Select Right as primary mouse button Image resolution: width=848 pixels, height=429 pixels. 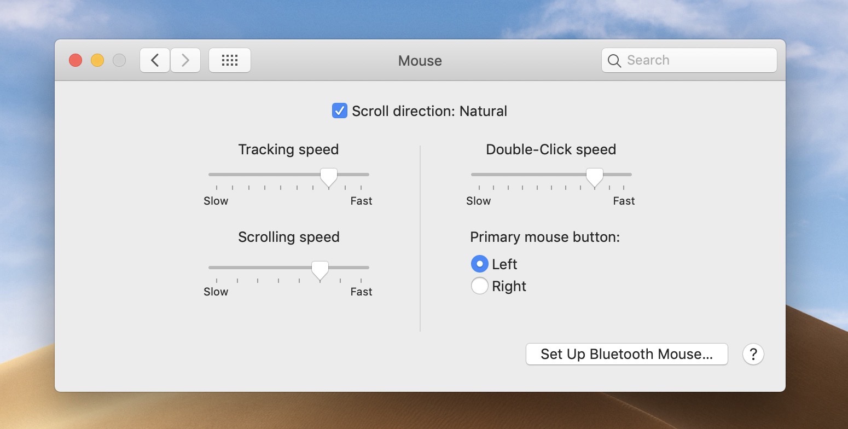click(x=479, y=286)
